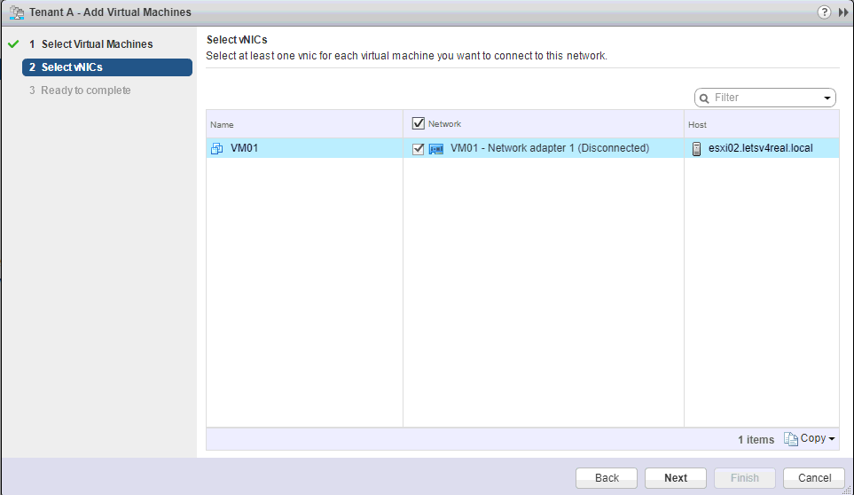Uncheck VM01 Network adapter 1 checkbox
The image size is (854, 495).
pos(419,149)
